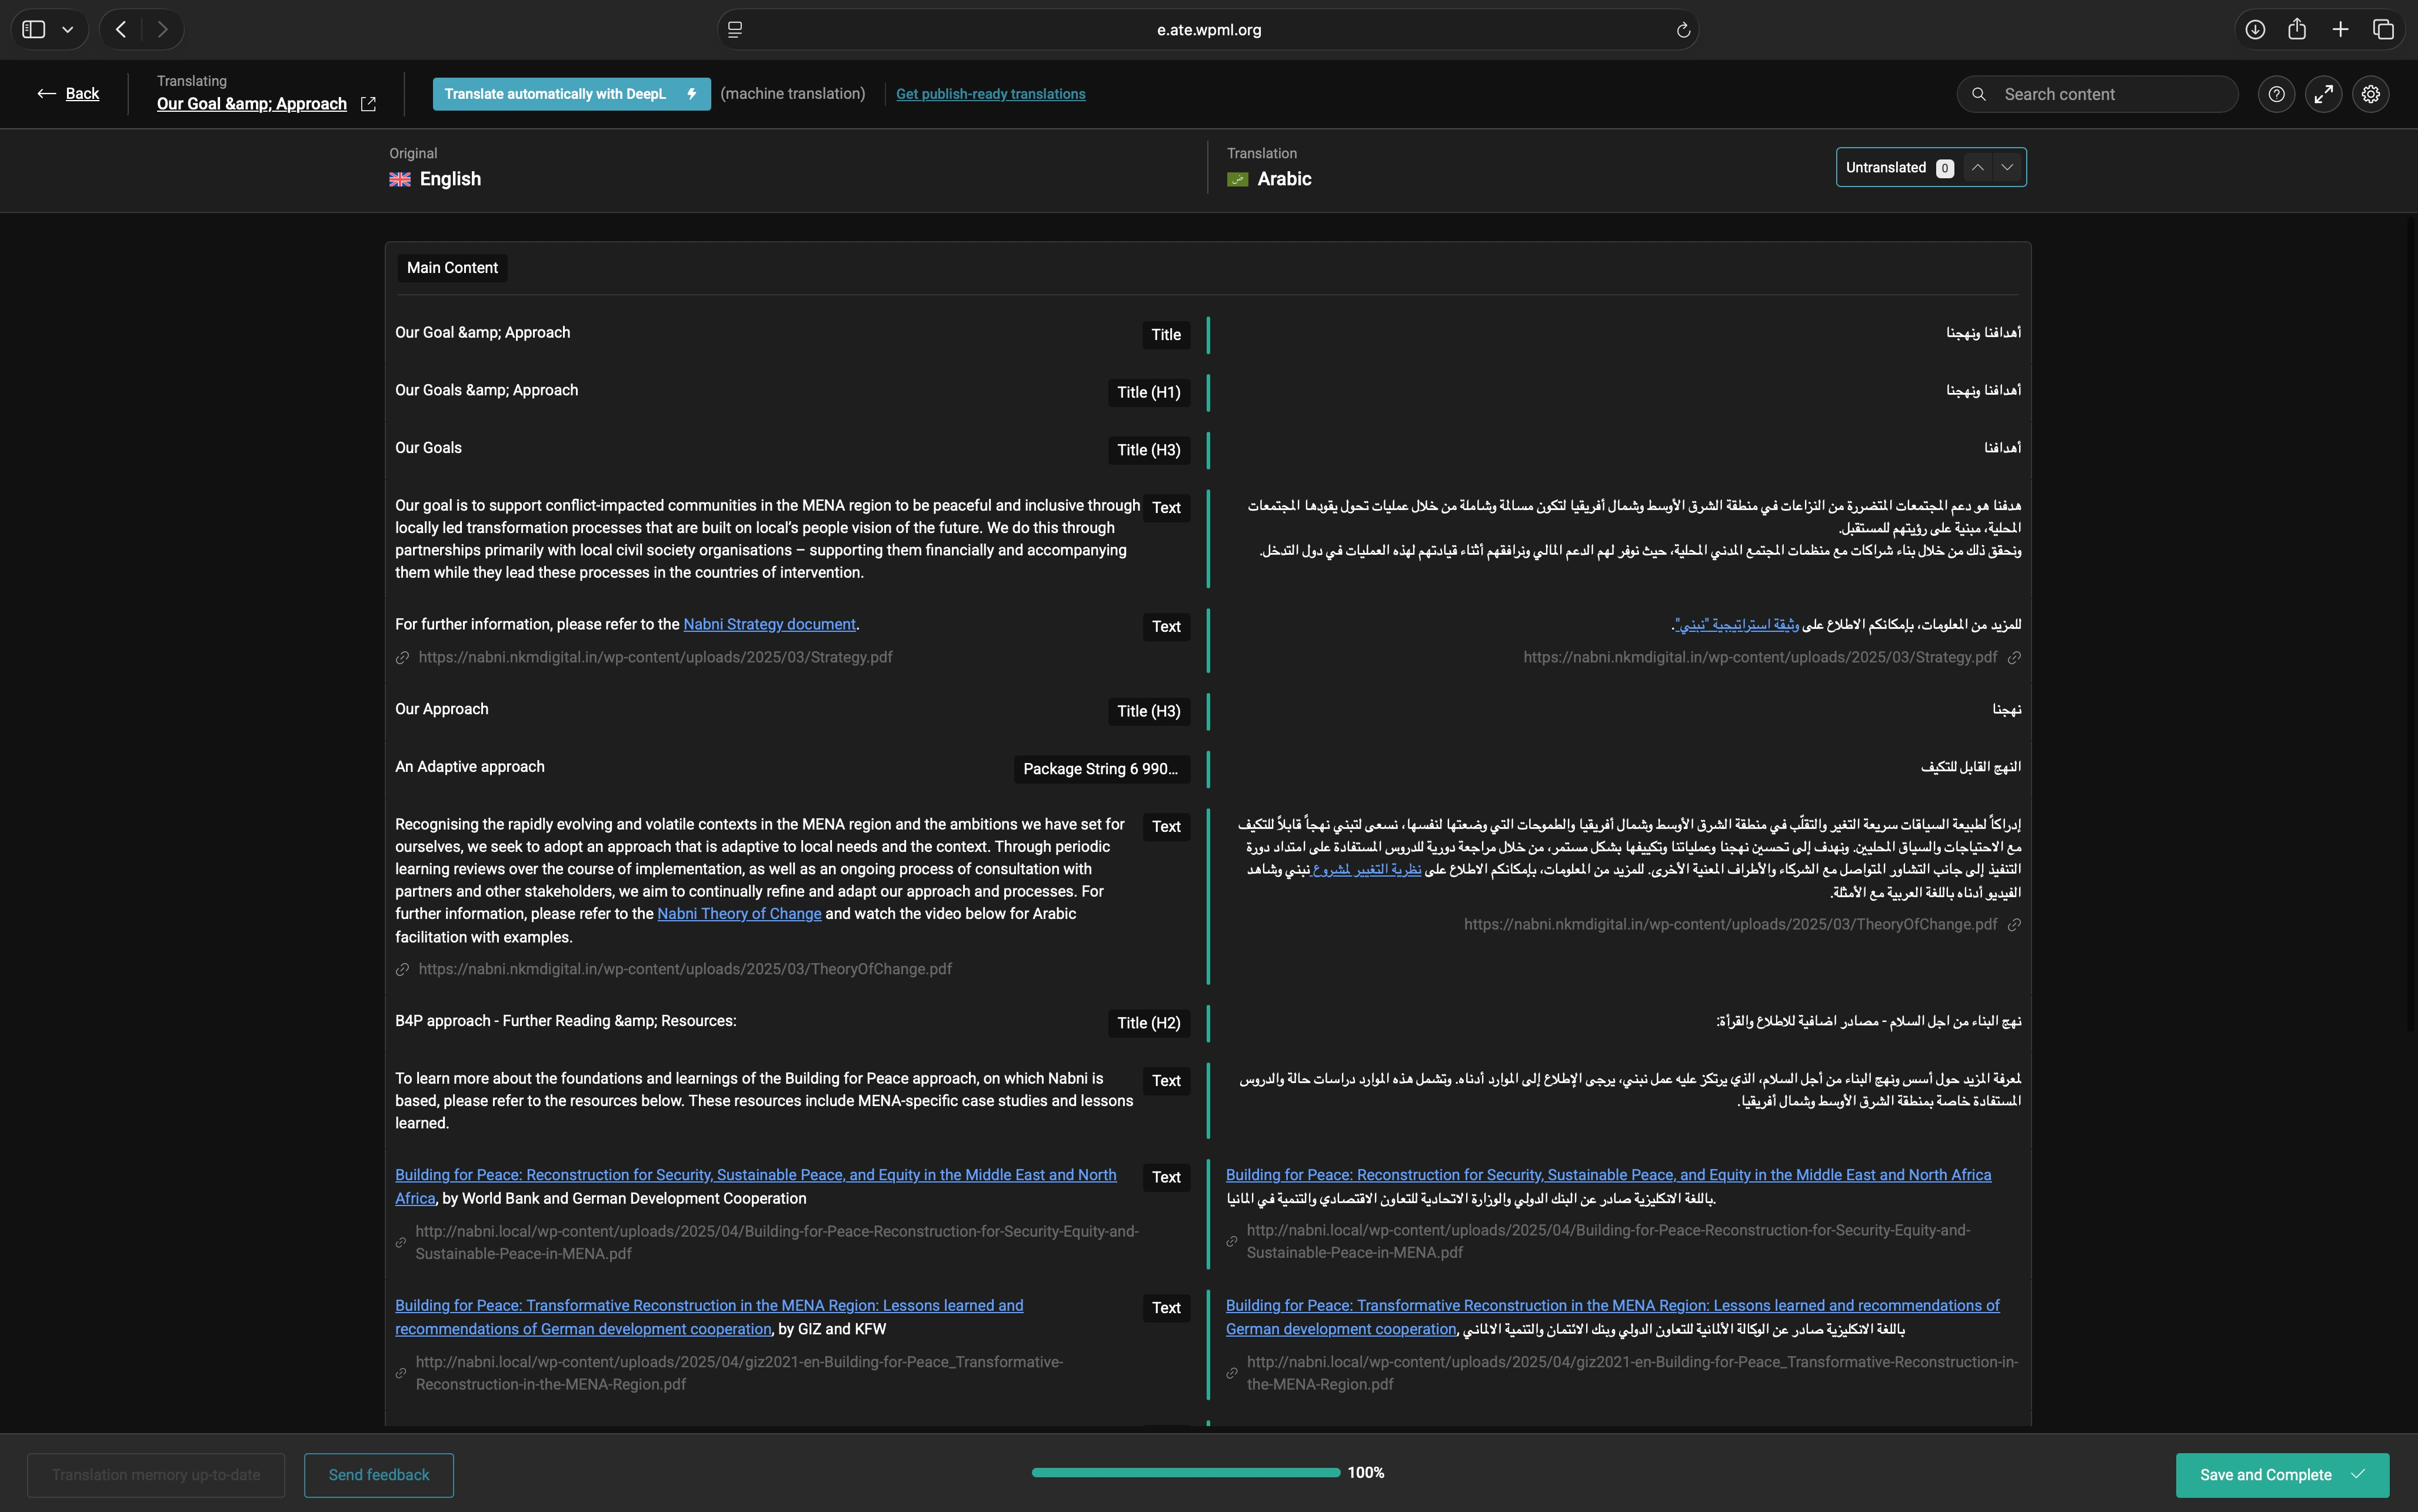The image size is (2418, 1512).
Task: Open the tab group dropdown chevron
Action: coord(68,30)
